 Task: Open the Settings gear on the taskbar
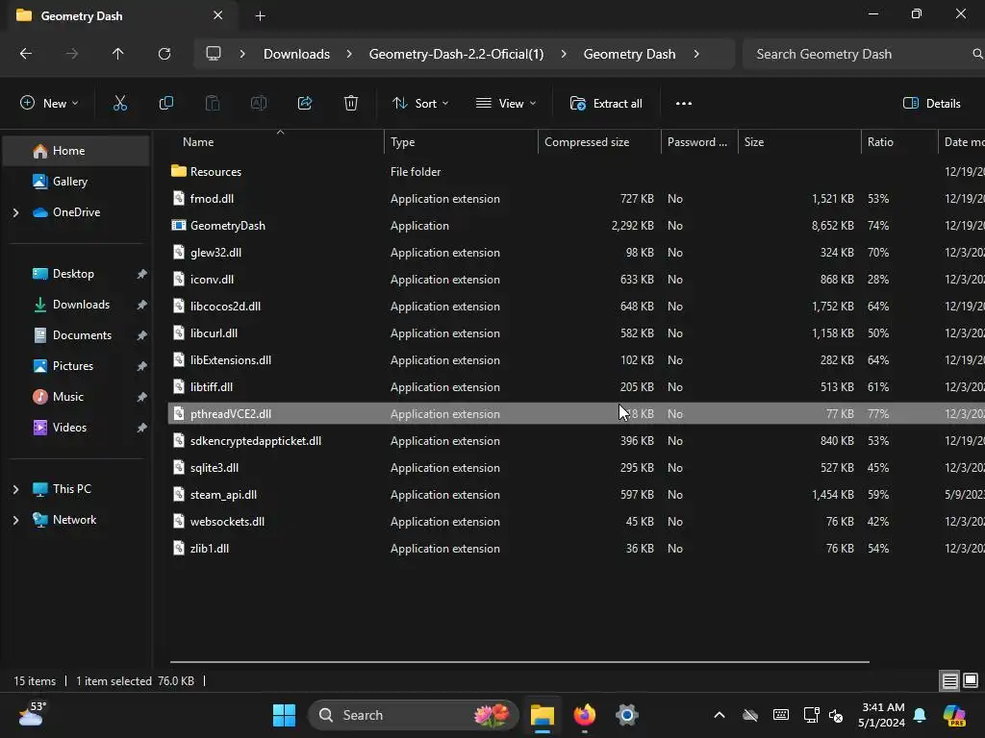[626, 715]
